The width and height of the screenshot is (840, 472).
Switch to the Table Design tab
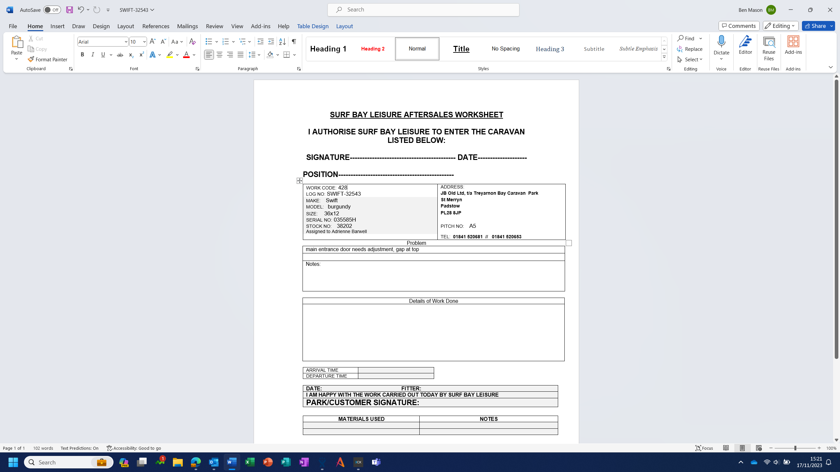312,26
